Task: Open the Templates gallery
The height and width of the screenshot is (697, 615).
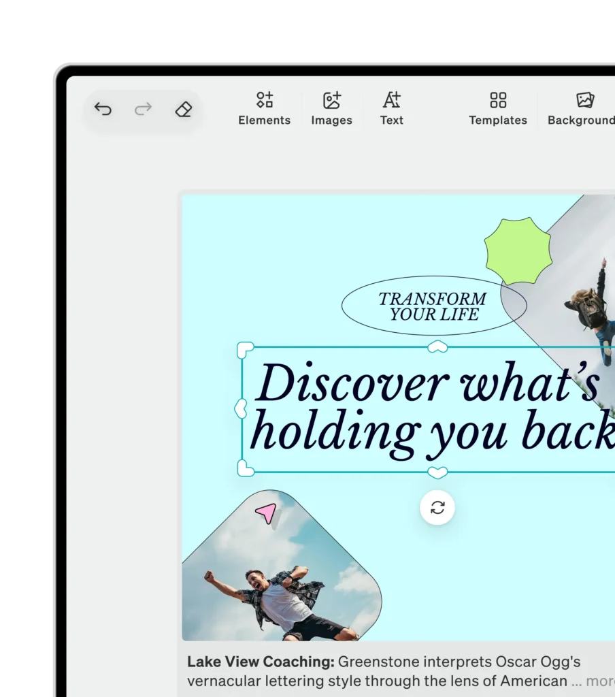Action: [498, 109]
